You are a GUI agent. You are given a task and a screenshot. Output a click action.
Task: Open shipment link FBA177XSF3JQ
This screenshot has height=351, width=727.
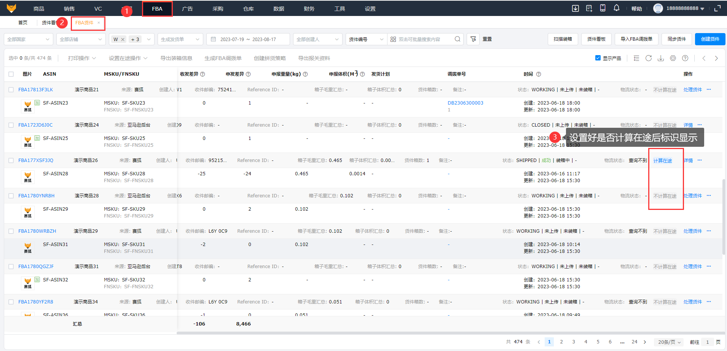pyautogui.click(x=36, y=160)
